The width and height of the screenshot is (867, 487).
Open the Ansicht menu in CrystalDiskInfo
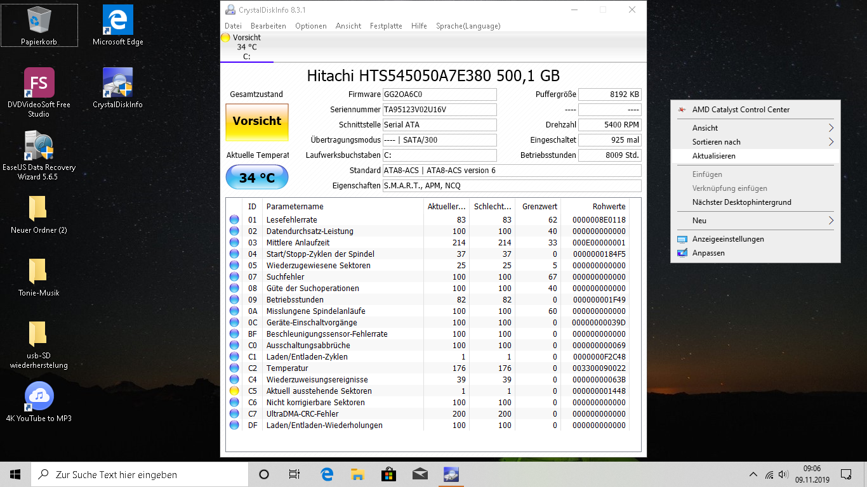(348, 26)
